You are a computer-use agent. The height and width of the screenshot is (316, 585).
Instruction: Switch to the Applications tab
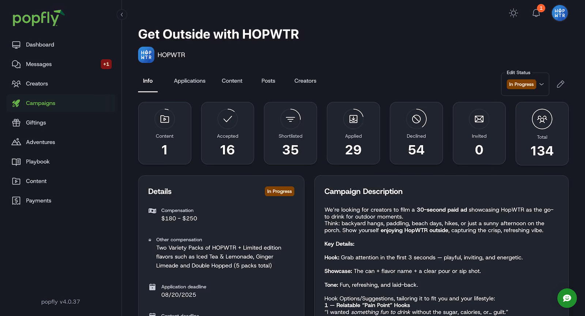(189, 81)
